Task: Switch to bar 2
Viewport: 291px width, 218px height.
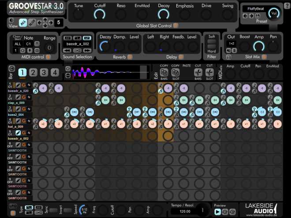Action: (33, 73)
